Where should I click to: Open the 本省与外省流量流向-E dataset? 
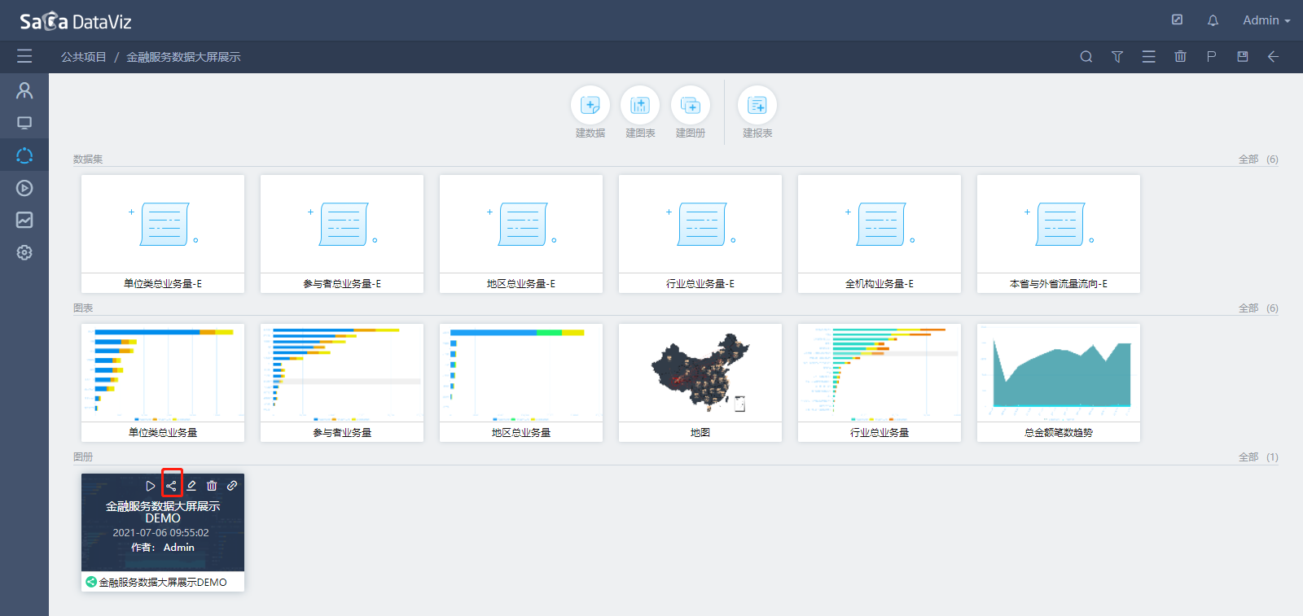point(1059,234)
